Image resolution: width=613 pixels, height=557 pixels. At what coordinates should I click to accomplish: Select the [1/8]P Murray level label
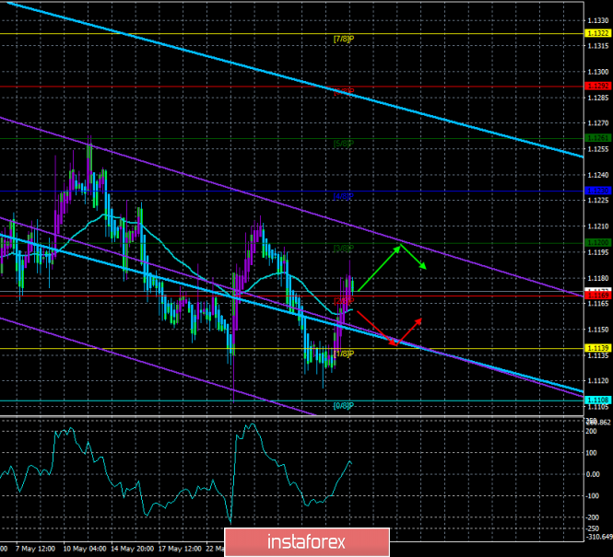[x=344, y=354]
